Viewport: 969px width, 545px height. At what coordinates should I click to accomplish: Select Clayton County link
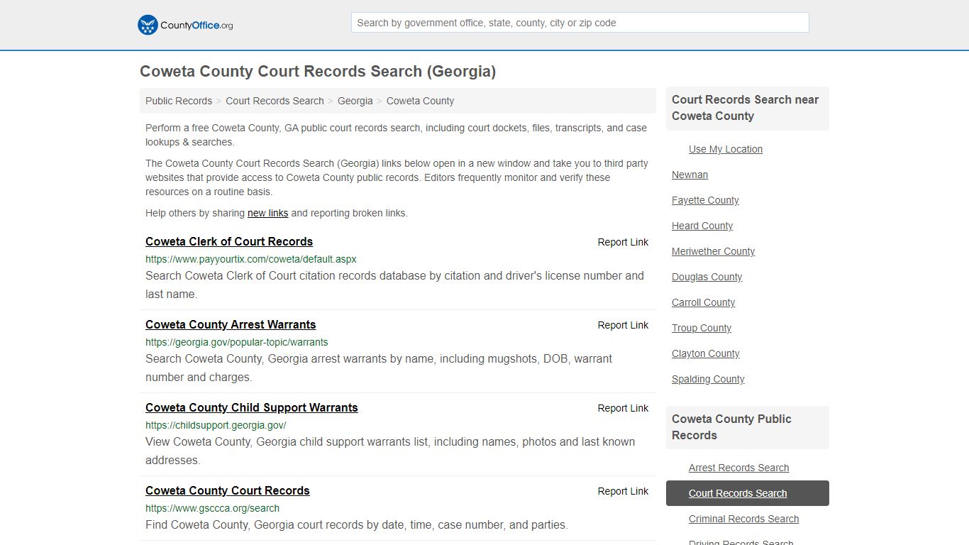coord(705,353)
